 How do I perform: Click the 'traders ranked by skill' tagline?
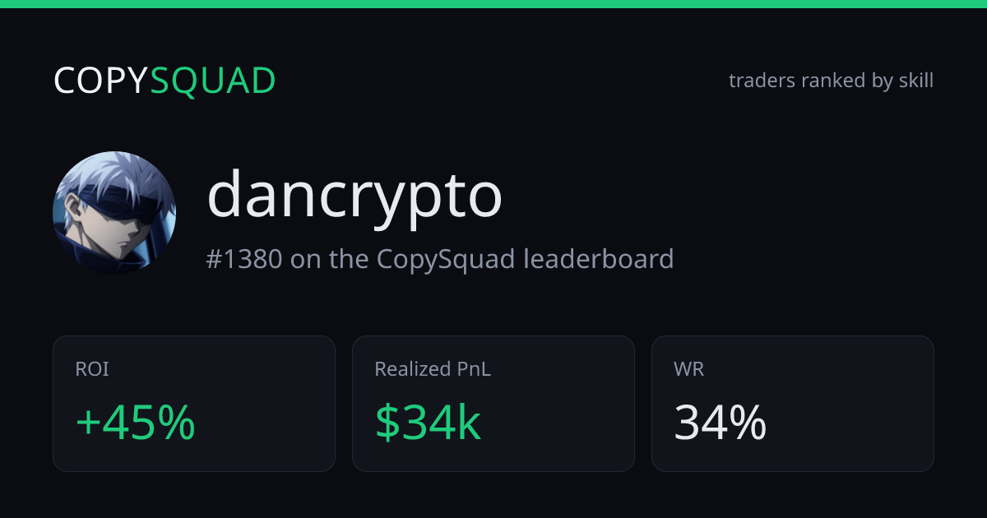click(x=831, y=81)
